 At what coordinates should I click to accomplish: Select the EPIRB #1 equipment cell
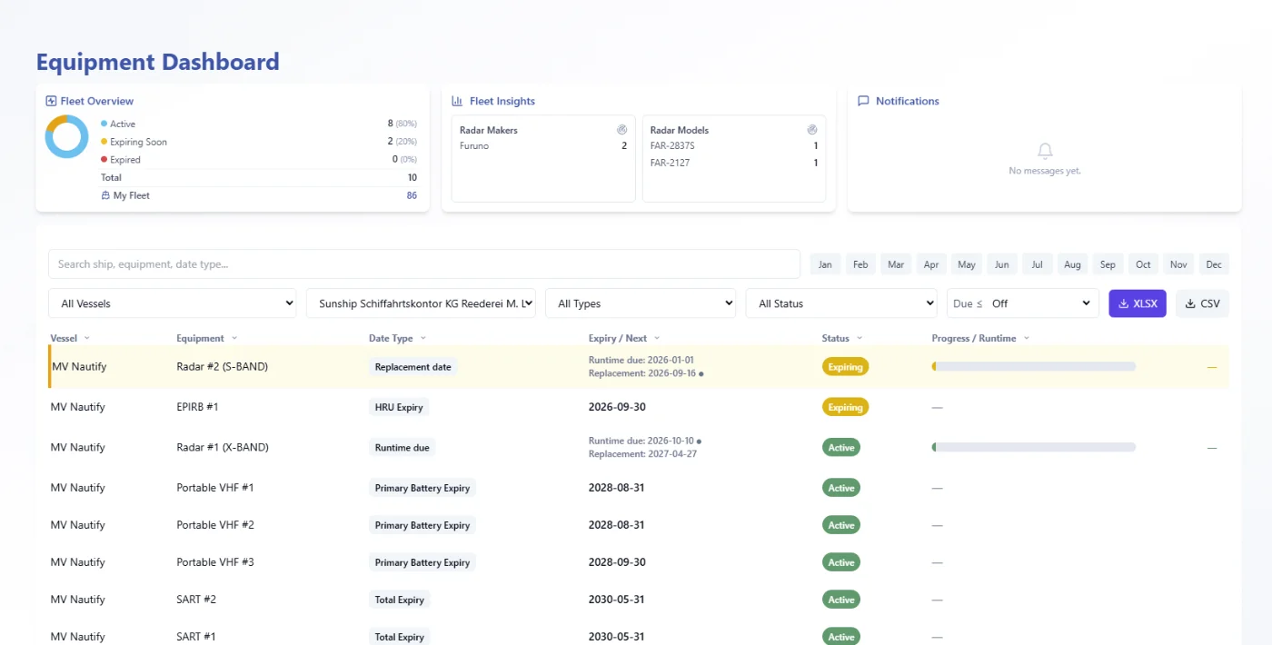[197, 407]
